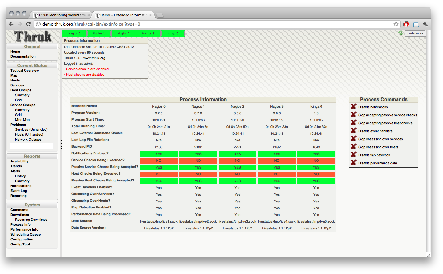Open Trends report
The width and height of the screenshot is (443, 274).
16,166
